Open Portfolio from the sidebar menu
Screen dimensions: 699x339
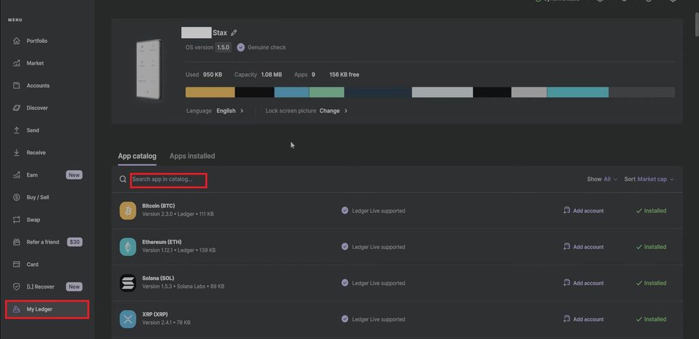tap(37, 41)
